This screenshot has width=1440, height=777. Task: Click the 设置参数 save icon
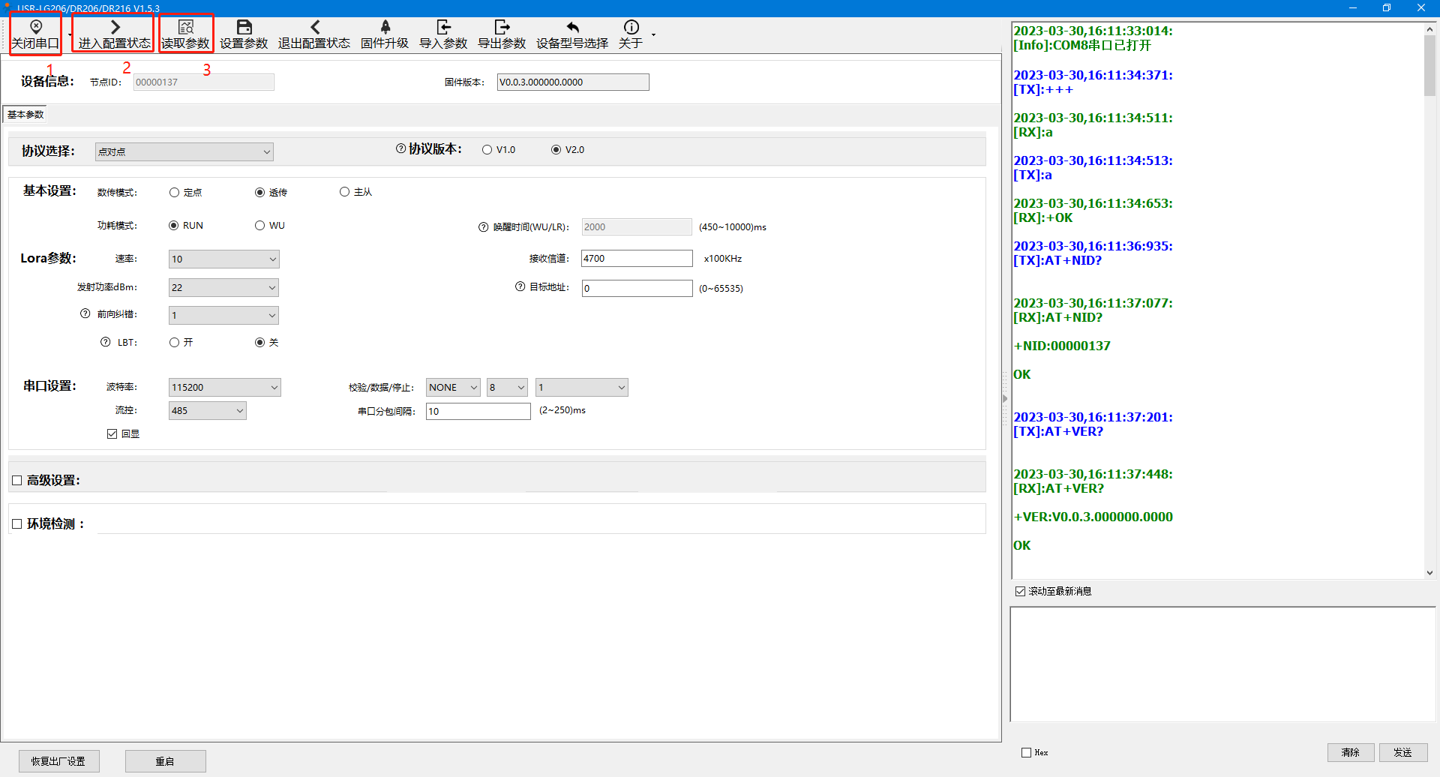coord(244,35)
